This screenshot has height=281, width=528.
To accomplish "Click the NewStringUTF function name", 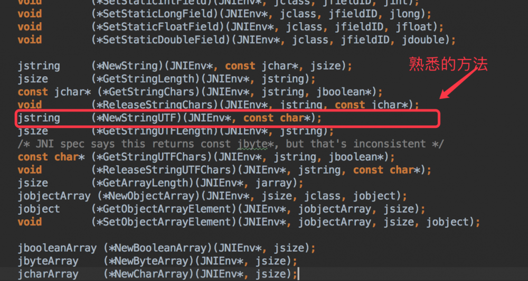I will 140,118.
